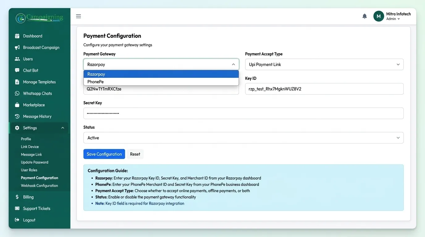
Task: Click the Dashboard calendar icon in sidebar
Action: [17, 36]
